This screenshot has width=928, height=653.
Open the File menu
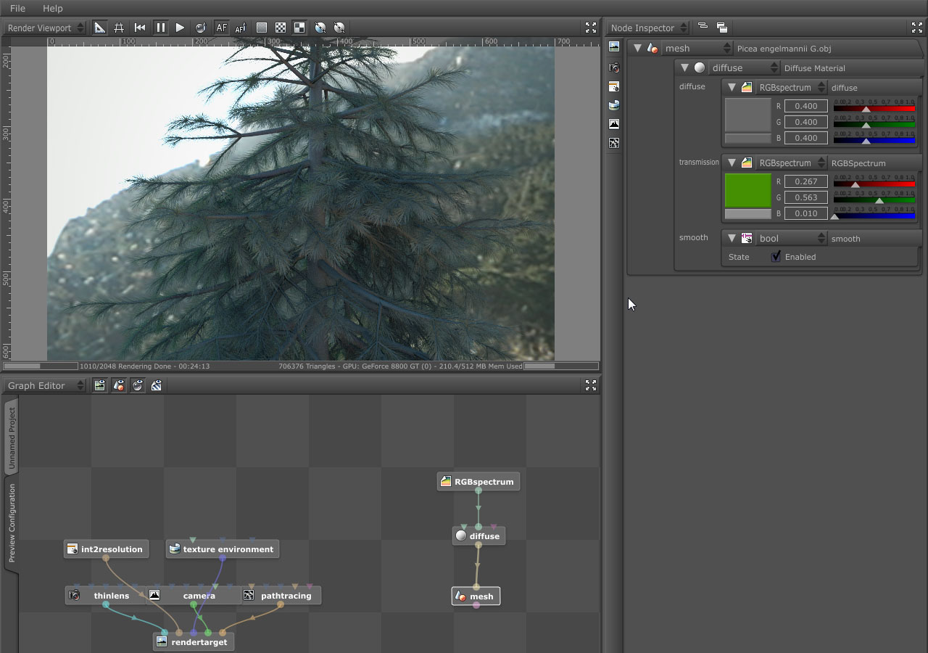[17, 8]
